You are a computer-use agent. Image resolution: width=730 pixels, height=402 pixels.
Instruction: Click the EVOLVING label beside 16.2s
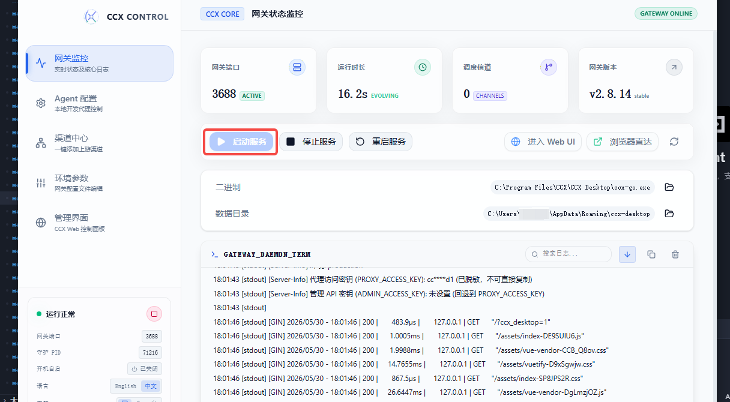385,95
